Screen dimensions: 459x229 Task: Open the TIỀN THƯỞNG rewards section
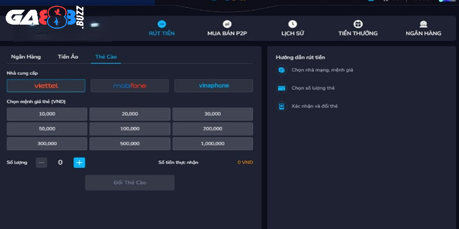click(358, 33)
